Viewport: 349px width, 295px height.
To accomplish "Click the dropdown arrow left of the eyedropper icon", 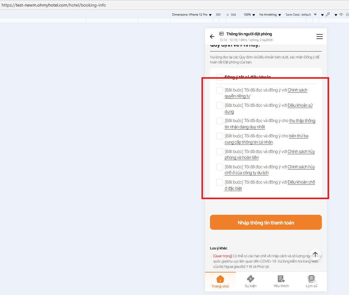I will click(x=322, y=15).
